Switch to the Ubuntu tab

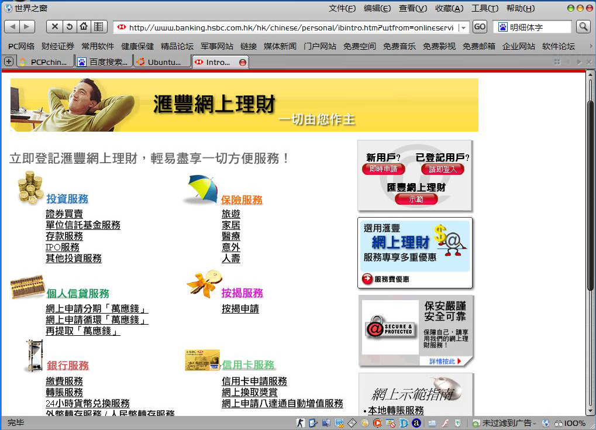tap(162, 62)
